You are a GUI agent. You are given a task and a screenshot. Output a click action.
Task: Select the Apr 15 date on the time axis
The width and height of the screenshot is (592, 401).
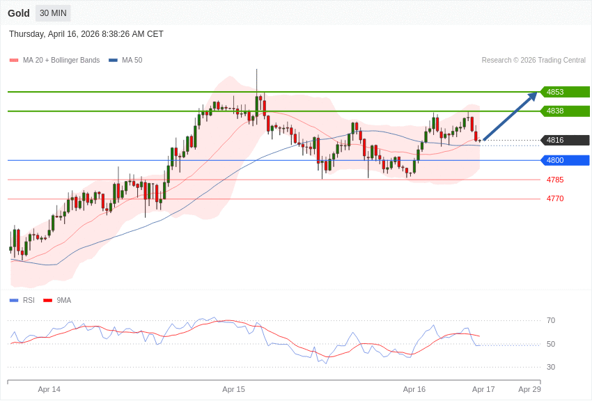click(233, 389)
